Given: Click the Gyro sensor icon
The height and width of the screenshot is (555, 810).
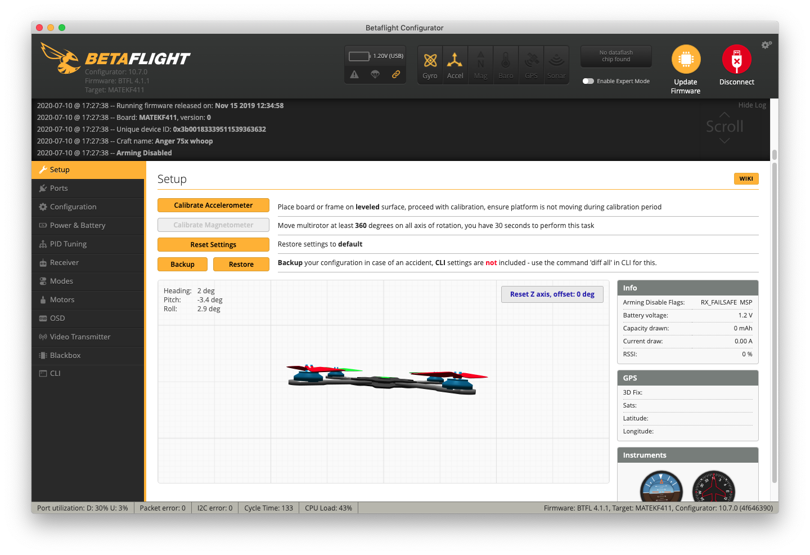Looking at the screenshot, I should click(430, 60).
